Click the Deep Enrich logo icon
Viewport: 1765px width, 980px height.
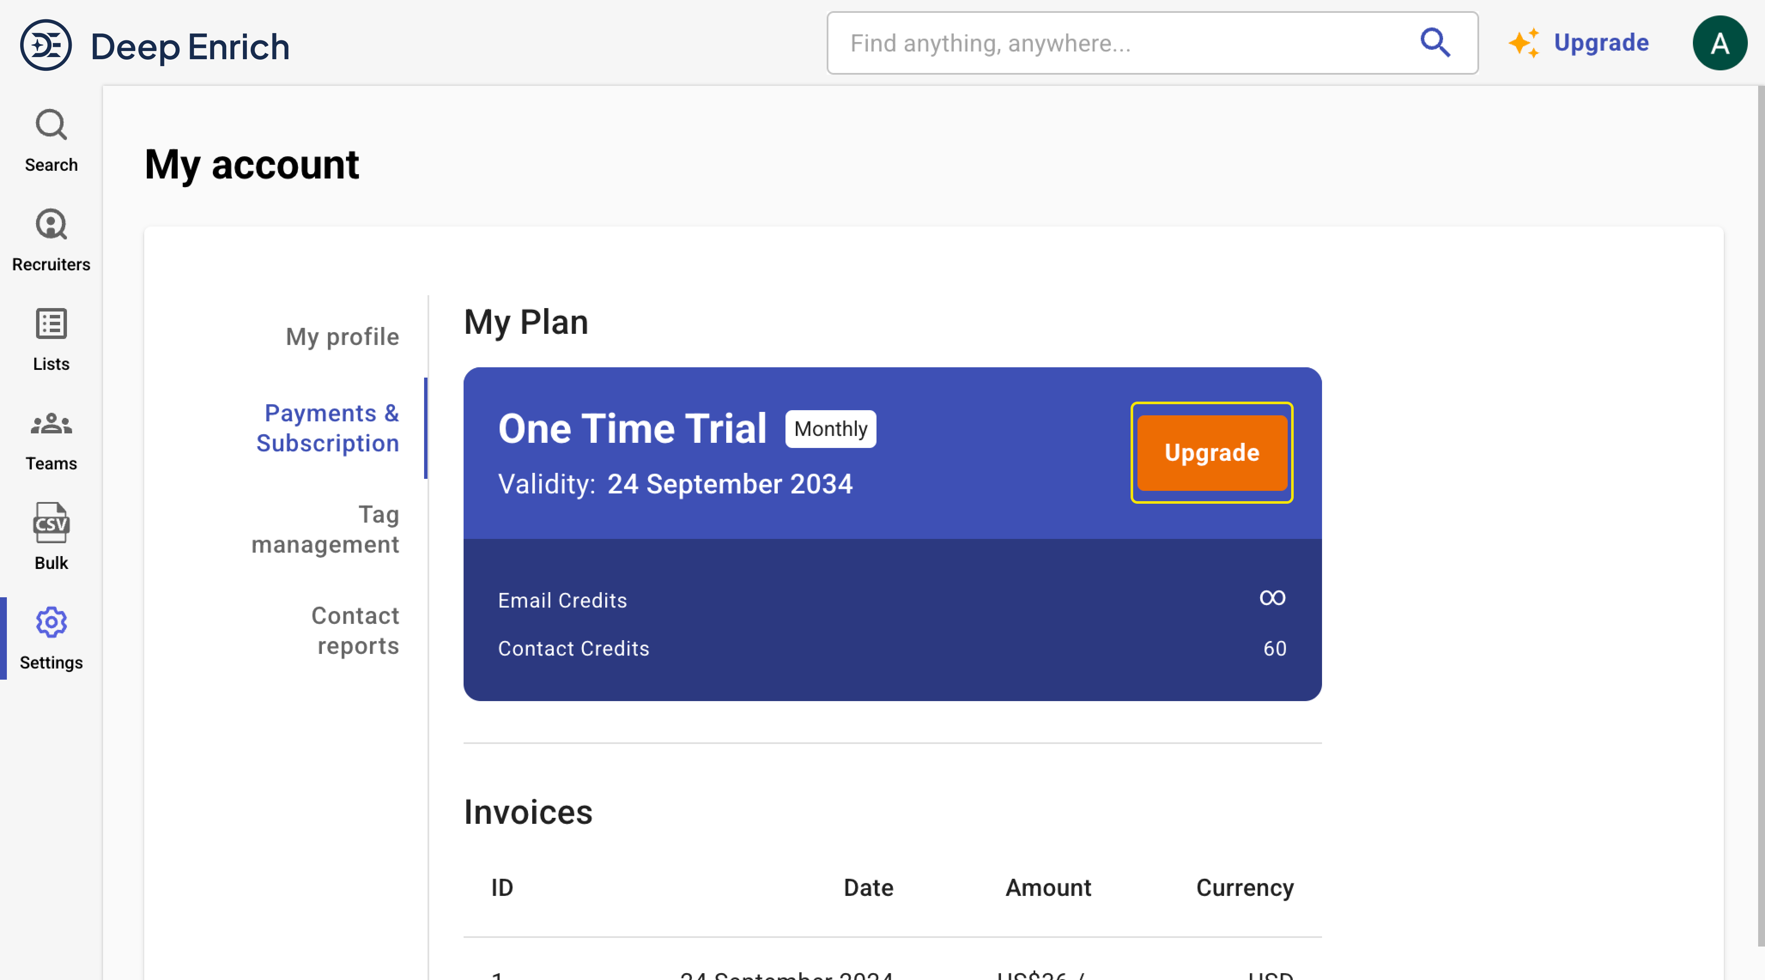point(45,45)
